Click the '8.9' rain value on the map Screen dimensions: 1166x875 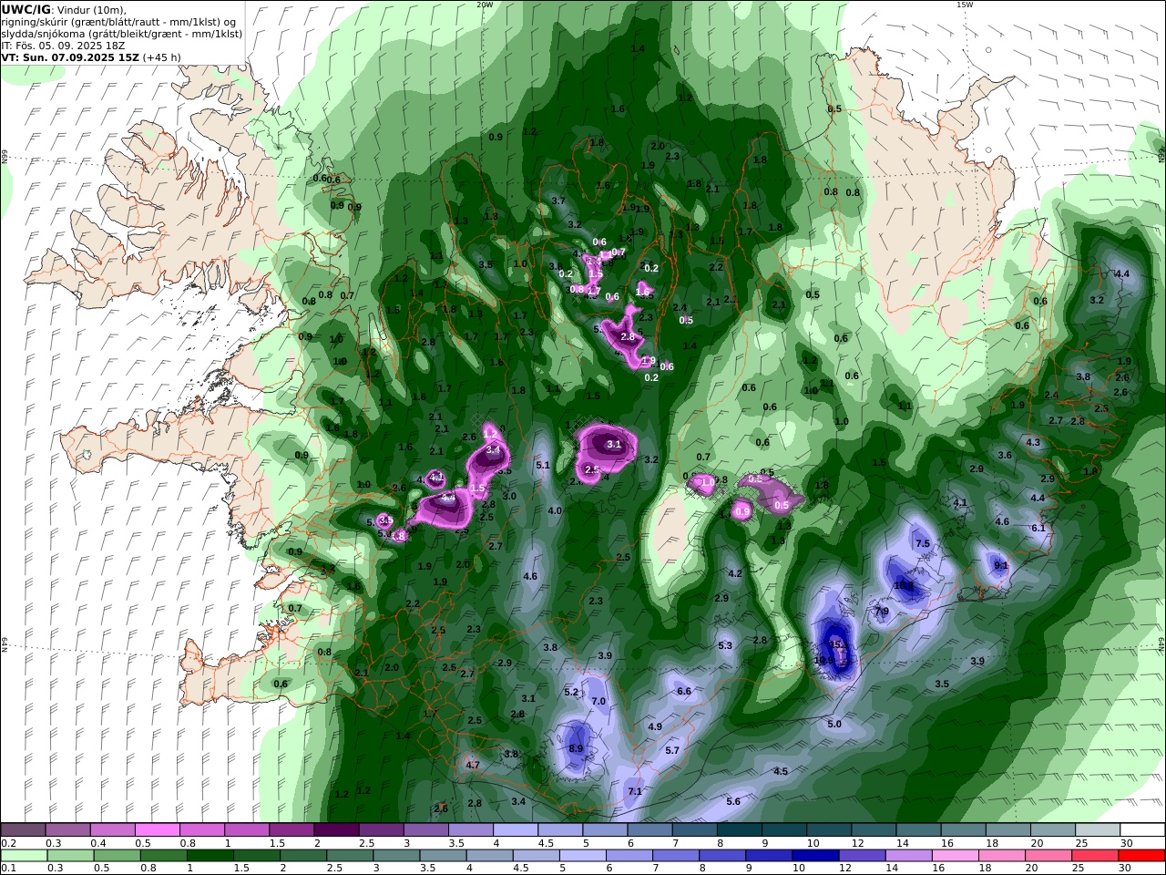coord(576,748)
